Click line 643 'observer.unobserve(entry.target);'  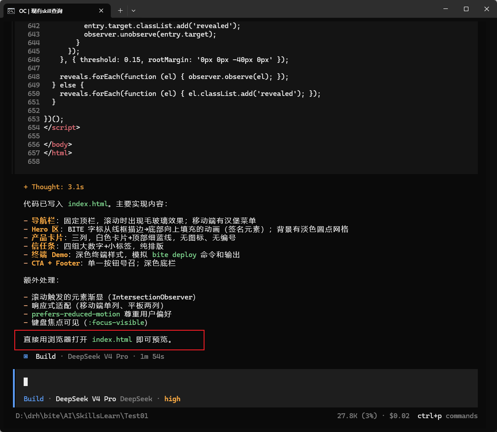[x=150, y=34]
